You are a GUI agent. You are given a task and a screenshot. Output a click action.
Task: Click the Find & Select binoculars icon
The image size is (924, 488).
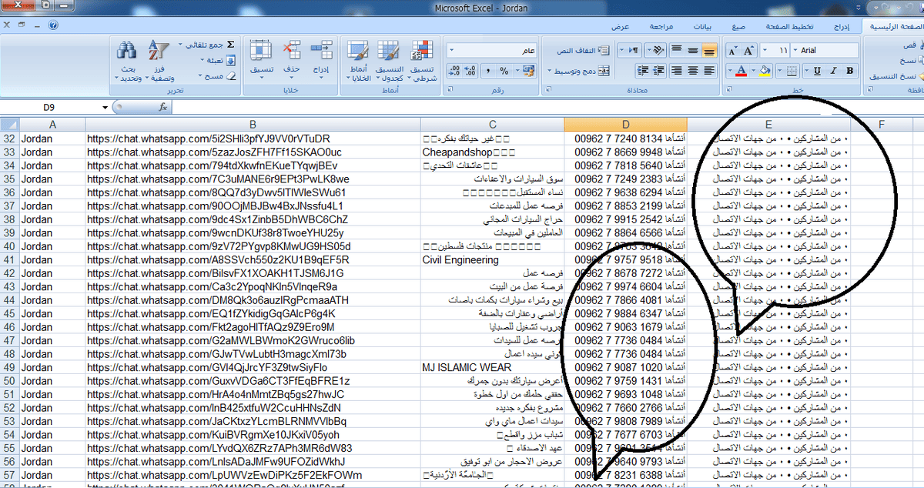[x=127, y=52]
